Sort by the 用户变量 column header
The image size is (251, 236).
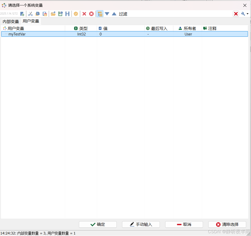click(33, 29)
